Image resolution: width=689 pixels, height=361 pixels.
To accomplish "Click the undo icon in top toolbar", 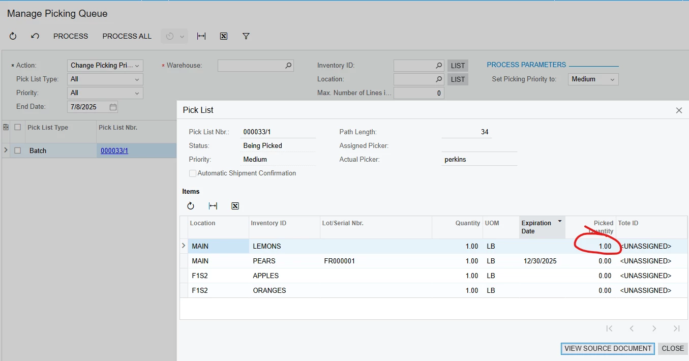I will pos(35,36).
